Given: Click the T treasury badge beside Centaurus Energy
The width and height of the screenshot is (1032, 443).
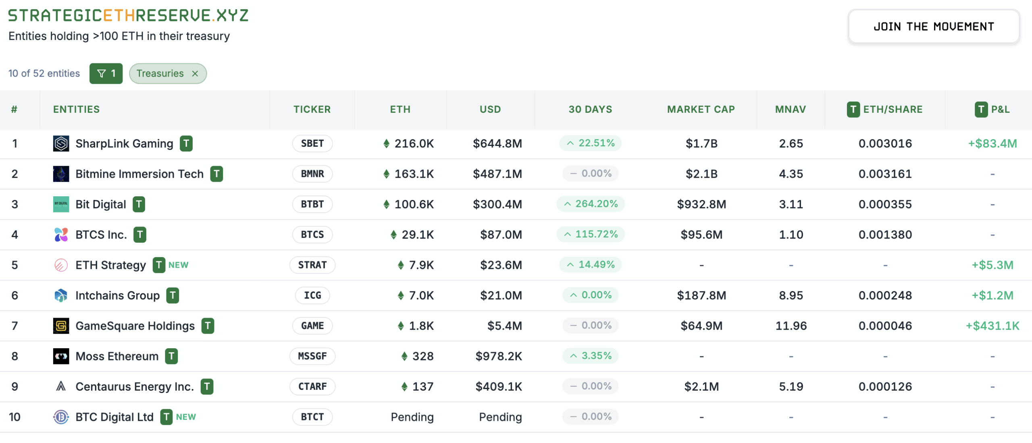Looking at the screenshot, I should coord(207,387).
